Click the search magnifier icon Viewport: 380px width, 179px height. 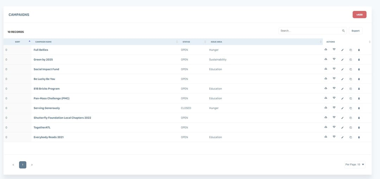click(343, 31)
